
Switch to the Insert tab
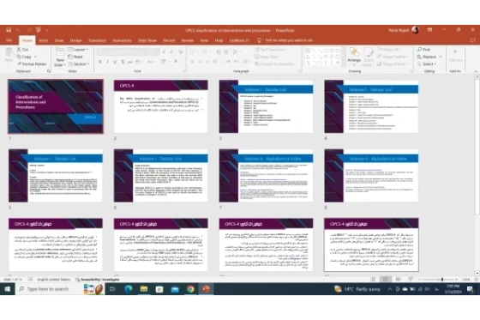tap(43, 40)
